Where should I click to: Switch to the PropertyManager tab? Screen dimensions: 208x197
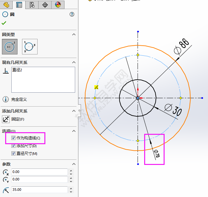point(19,5)
